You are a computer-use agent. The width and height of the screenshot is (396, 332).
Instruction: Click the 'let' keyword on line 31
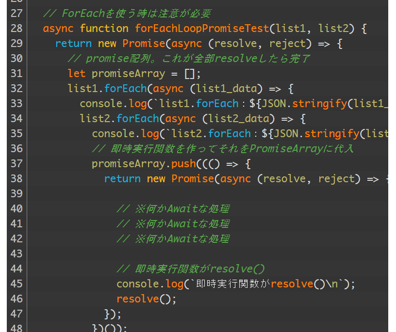tap(77, 74)
